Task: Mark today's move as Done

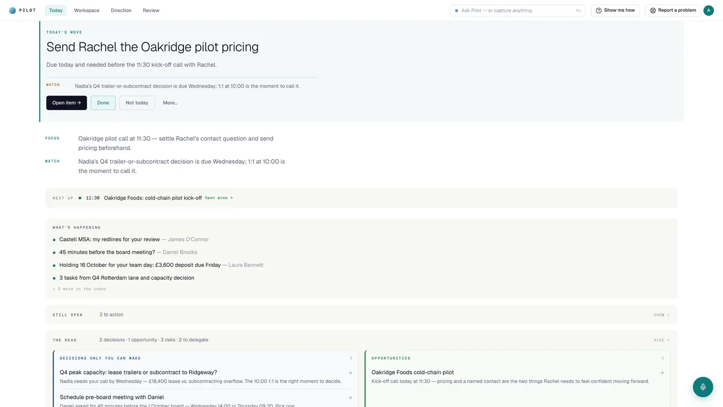Action: pos(103,103)
